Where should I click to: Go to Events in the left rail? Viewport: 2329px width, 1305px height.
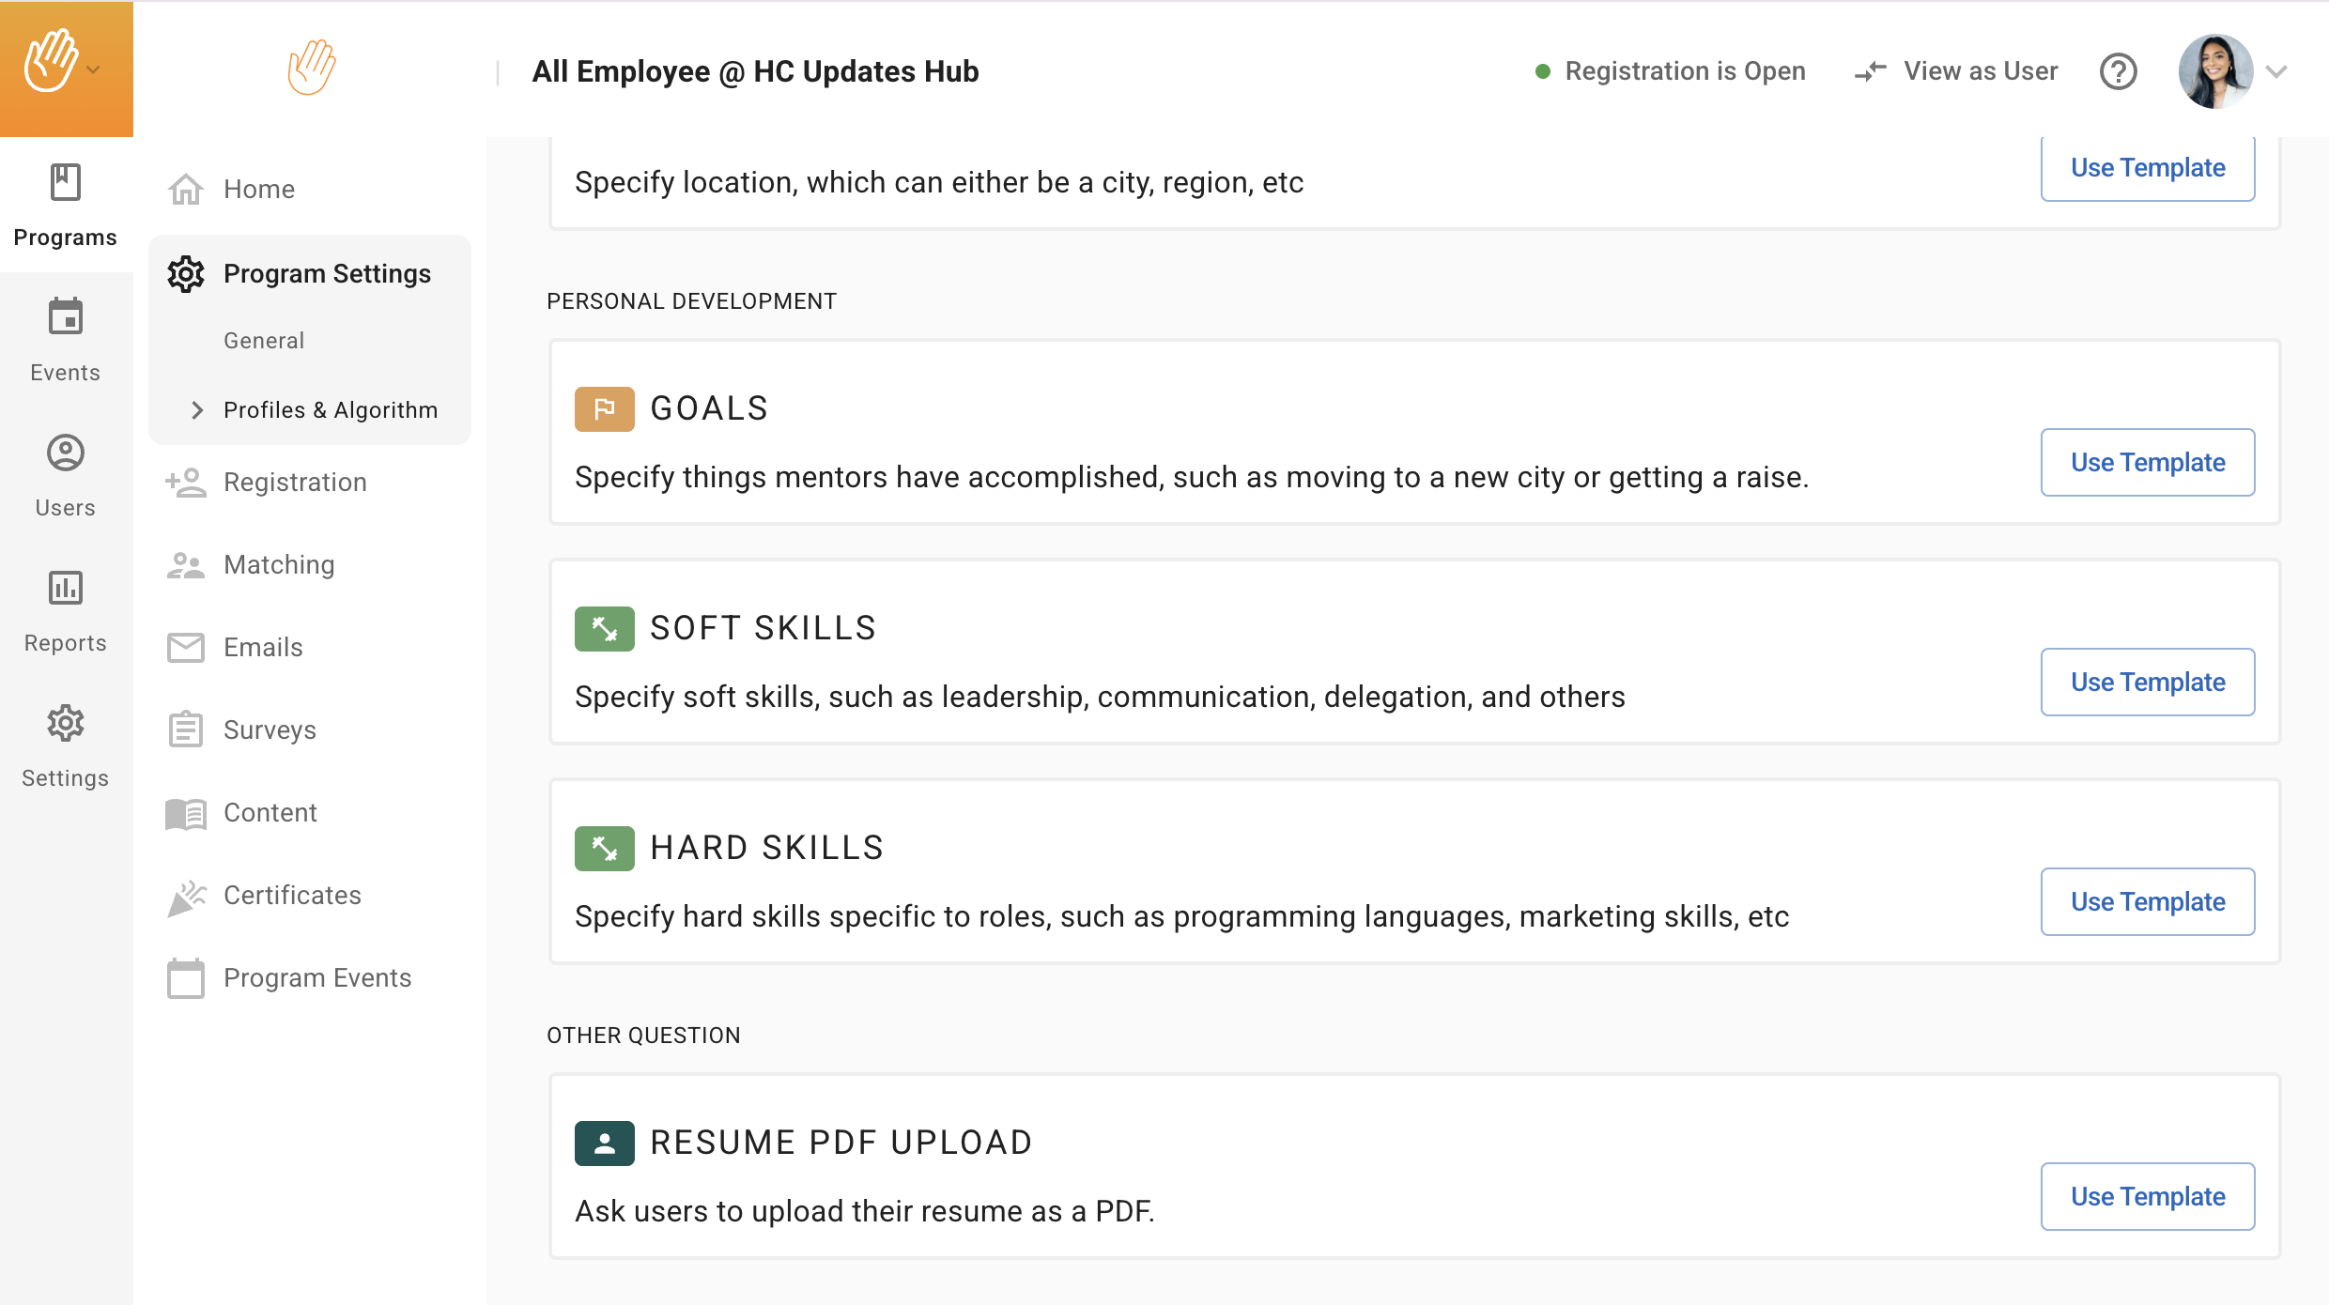click(66, 340)
